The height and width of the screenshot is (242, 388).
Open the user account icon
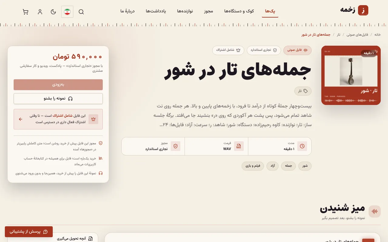pyautogui.click(x=40, y=12)
